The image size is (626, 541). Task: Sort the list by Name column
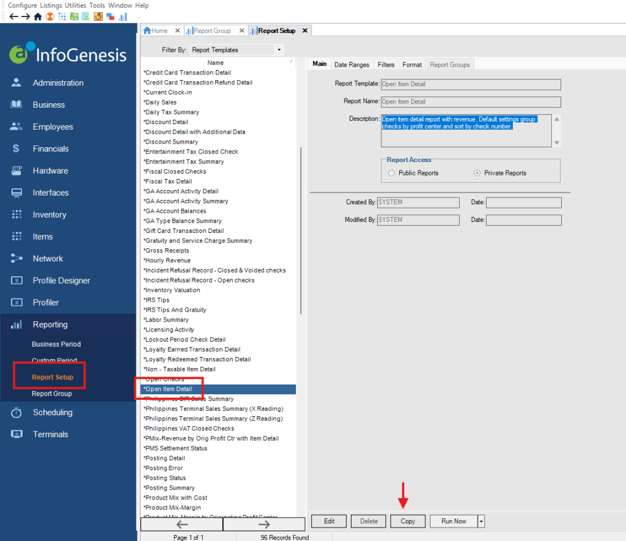216,63
